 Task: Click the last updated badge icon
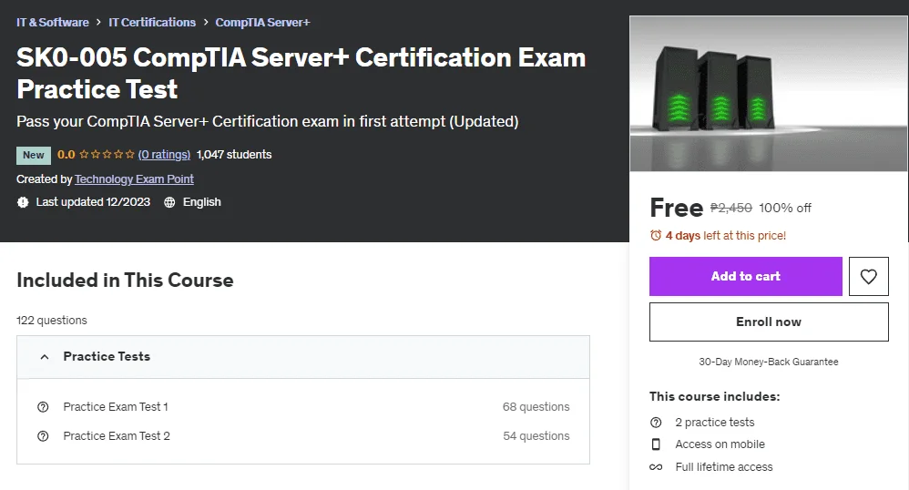[x=23, y=202]
